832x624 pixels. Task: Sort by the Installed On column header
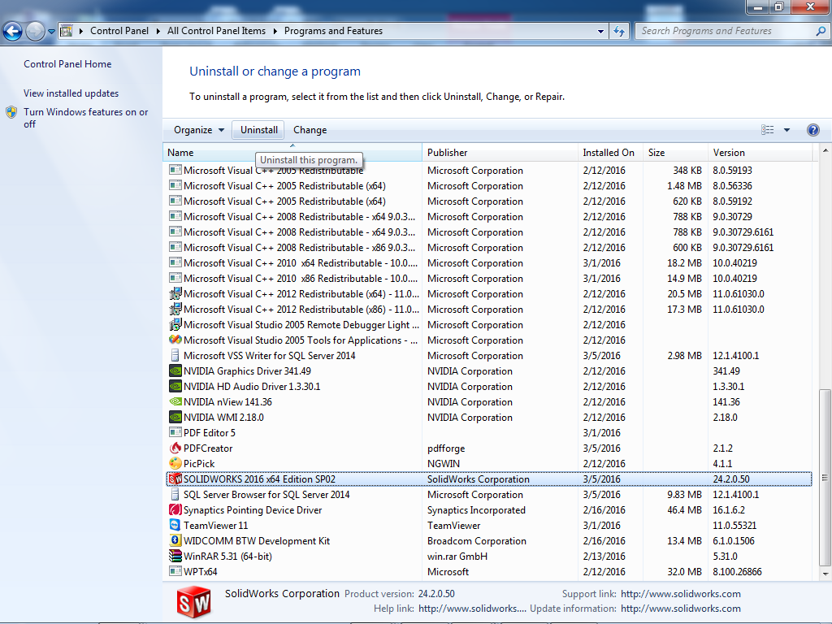(x=610, y=152)
